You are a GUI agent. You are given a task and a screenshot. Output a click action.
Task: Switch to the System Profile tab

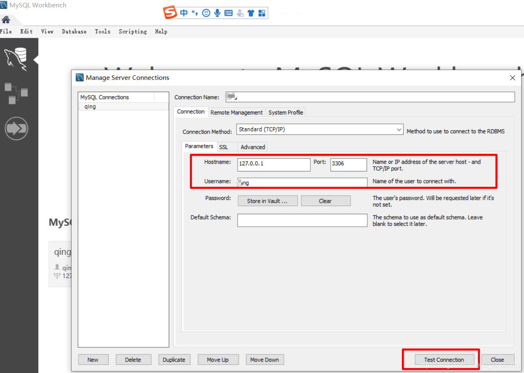(x=286, y=112)
